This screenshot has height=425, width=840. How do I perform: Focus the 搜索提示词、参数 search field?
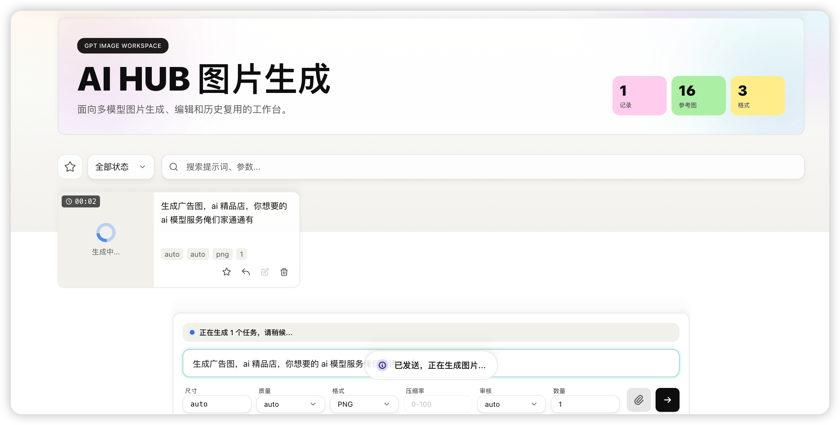[x=483, y=167]
